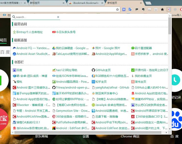Open hao123网址导航 bookmark
This screenshot has width=182, height=144.
pyautogui.click(x=65, y=70)
